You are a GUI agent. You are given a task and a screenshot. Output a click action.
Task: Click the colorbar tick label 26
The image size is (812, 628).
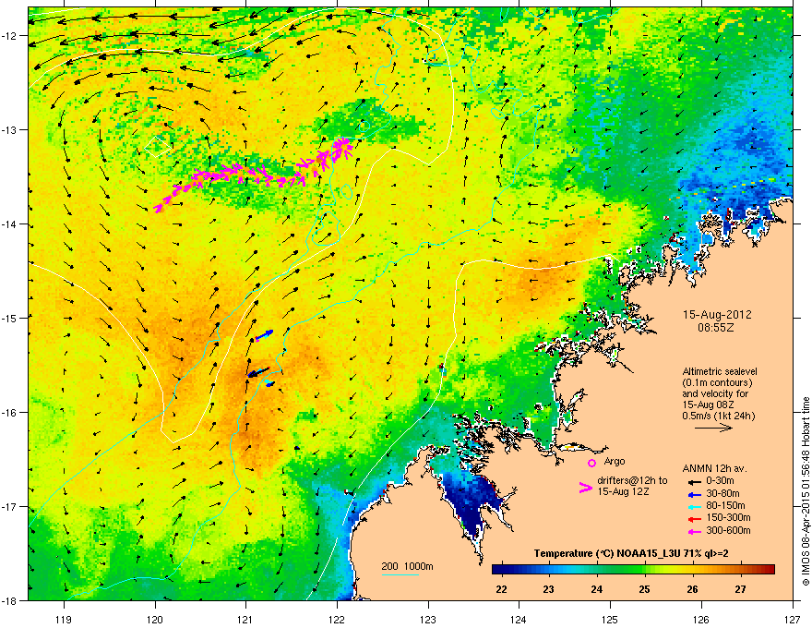coord(692,589)
